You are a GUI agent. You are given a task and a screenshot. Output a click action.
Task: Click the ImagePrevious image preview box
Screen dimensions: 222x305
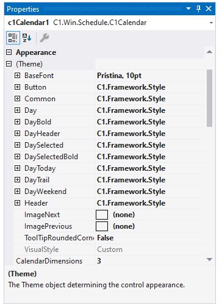pos(102,226)
